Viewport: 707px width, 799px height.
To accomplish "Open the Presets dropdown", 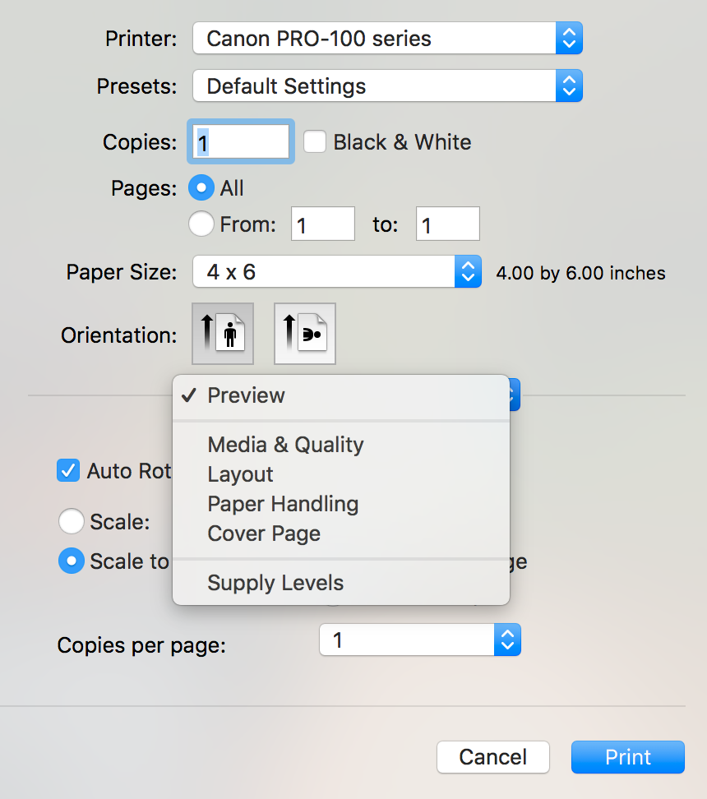I will pos(387,86).
